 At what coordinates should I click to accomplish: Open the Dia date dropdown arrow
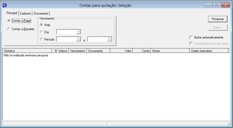pos(79,32)
